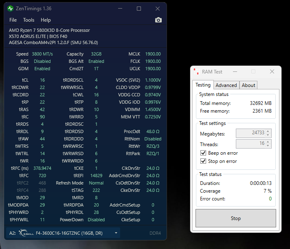The width and height of the screenshot is (290, 249).
Task: Click the MEM VTT value 0.7250V
Action: pyautogui.click(x=153, y=117)
